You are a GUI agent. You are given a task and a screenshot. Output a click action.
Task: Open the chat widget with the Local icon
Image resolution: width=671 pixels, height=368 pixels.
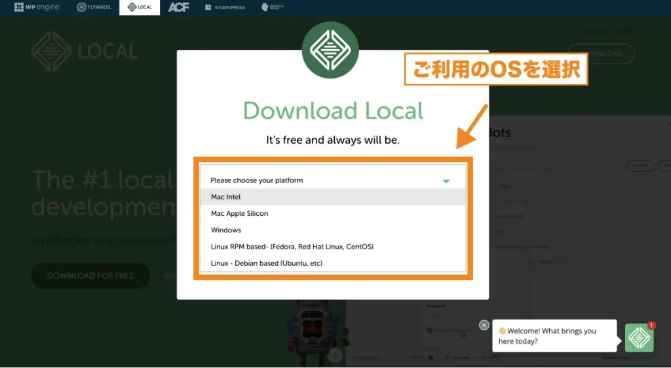(x=639, y=338)
